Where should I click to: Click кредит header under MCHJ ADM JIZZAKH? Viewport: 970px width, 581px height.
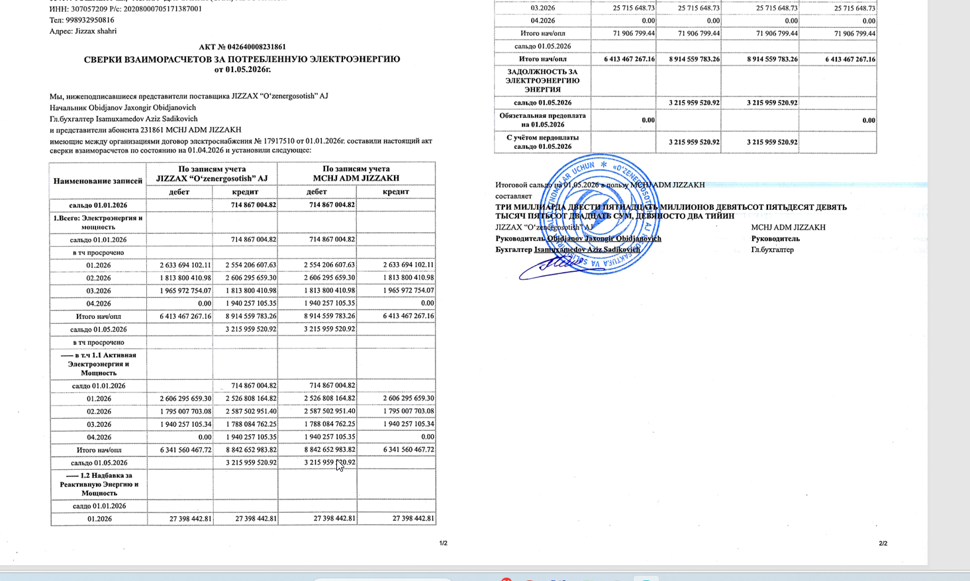(x=396, y=192)
